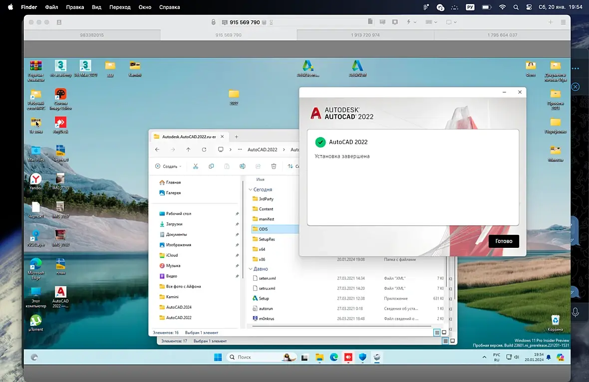
Task: Click AdskLicens desktop icon
Action: [x=307, y=69]
